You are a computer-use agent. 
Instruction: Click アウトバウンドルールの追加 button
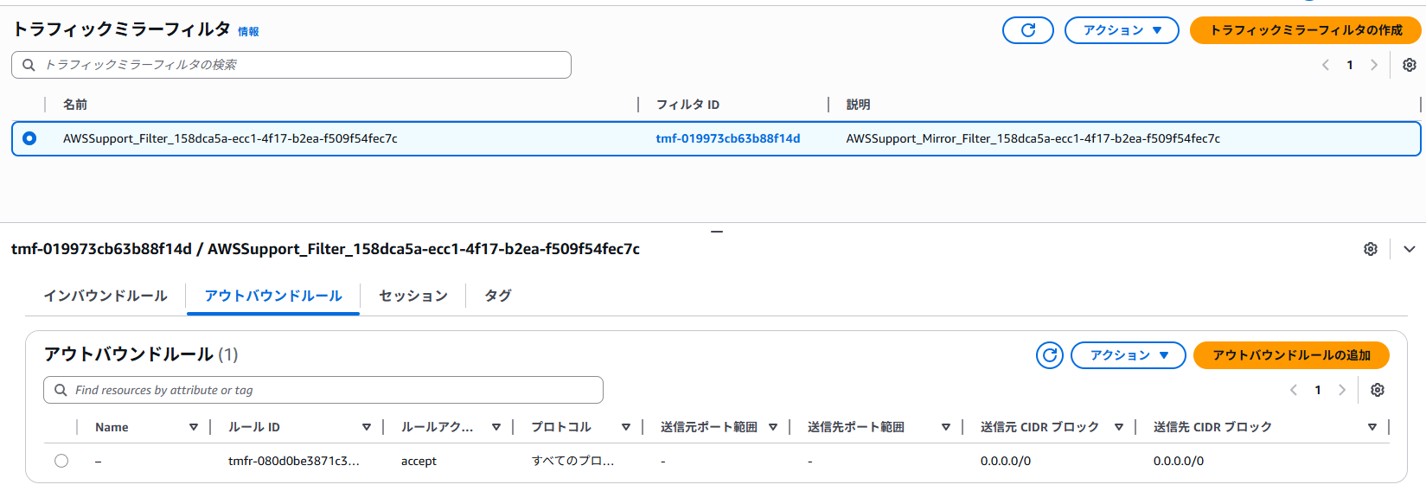(1290, 355)
